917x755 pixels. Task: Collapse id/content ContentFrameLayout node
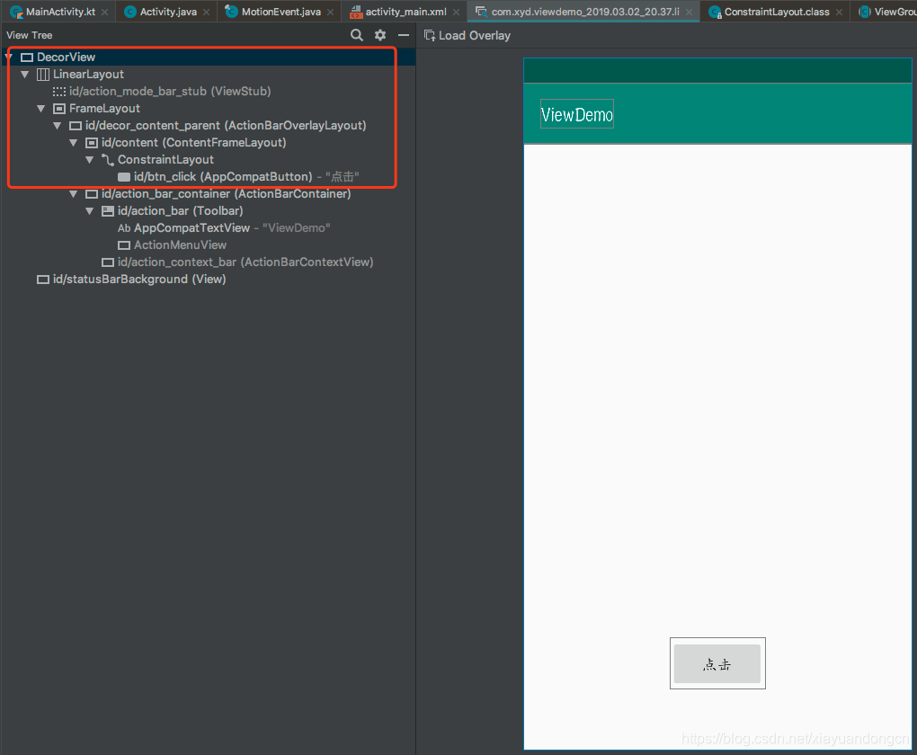pos(74,143)
